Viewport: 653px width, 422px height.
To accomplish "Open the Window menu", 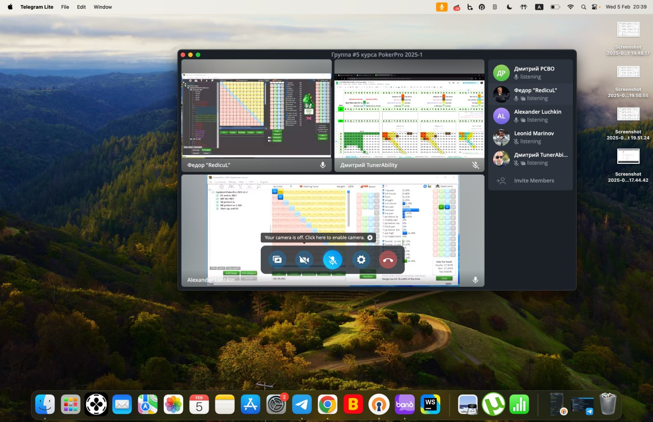I will pos(103,7).
